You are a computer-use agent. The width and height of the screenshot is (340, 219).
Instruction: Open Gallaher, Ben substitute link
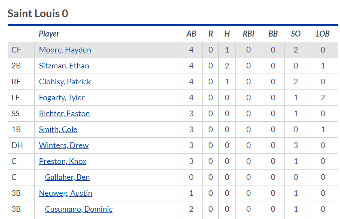(67, 177)
